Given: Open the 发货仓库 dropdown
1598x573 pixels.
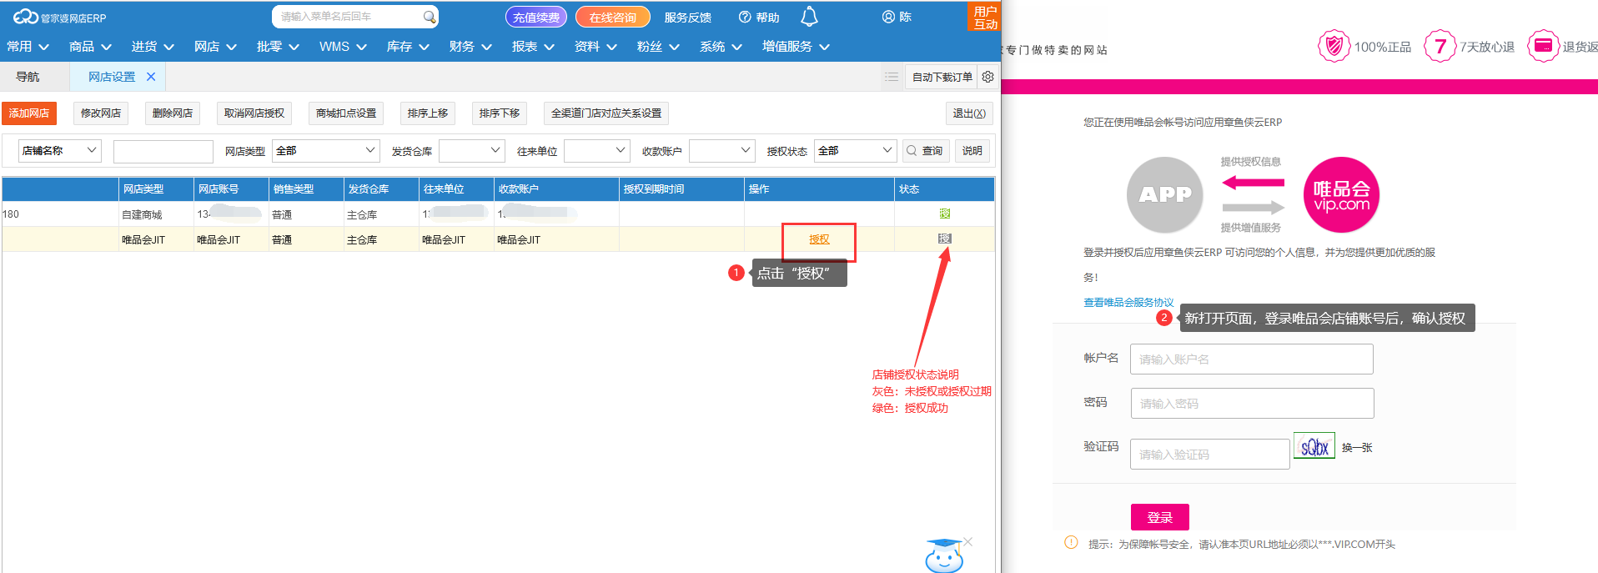Looking at the screenshot, I should (471, 151).
